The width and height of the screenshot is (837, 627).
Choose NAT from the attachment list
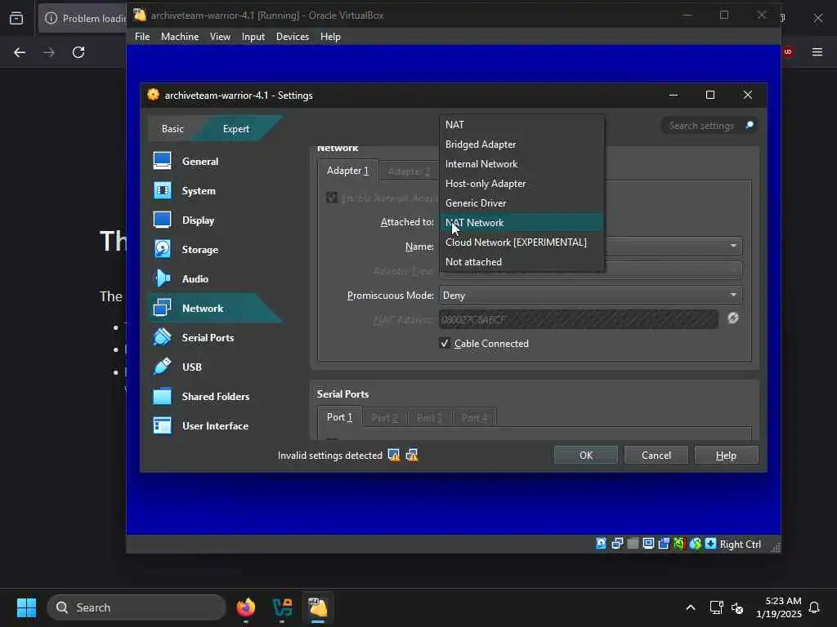tap(521, 125)
